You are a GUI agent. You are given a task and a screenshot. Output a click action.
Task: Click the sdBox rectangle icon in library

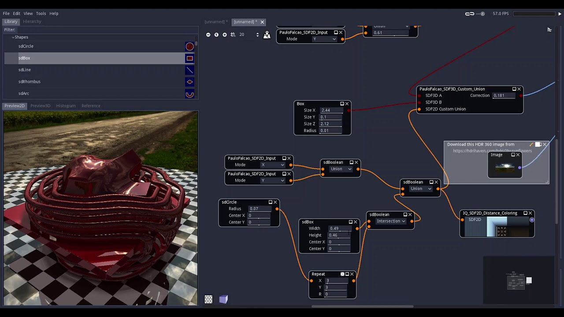(x=189, y=58)
